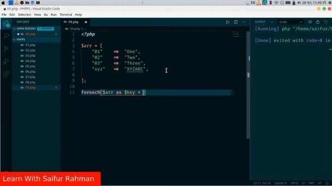The image size is (332, 186).
Task: Open 05.php in the explorer
Action: [x=30, y=66]
